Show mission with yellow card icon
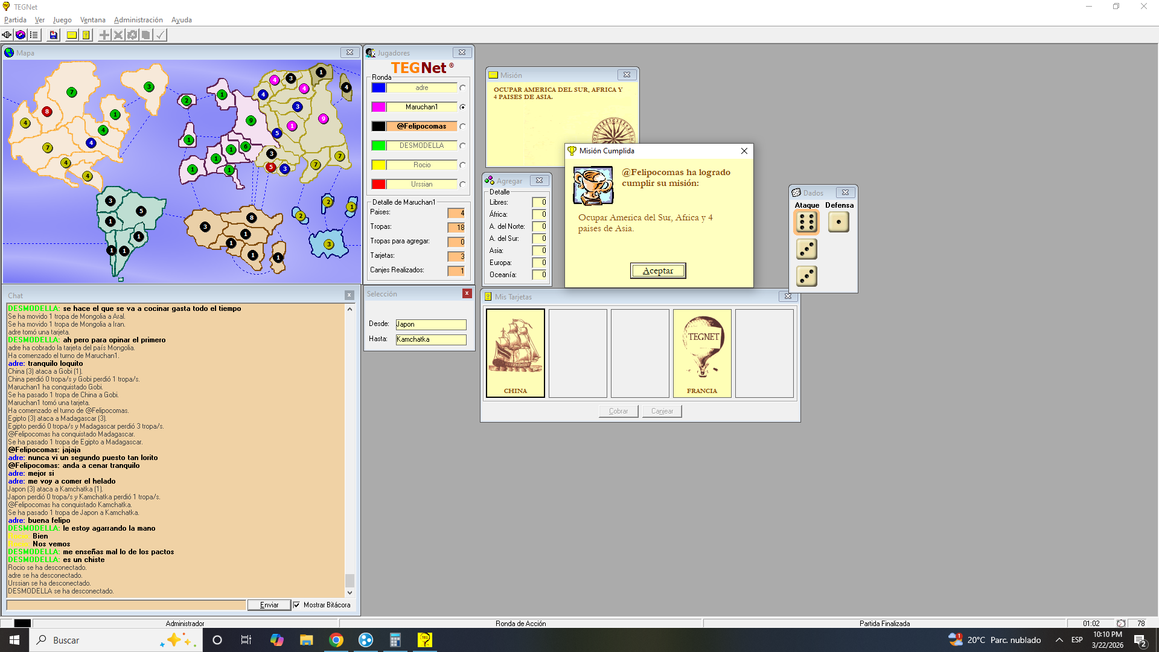The image size is (1159, 652). coord(72,35)
